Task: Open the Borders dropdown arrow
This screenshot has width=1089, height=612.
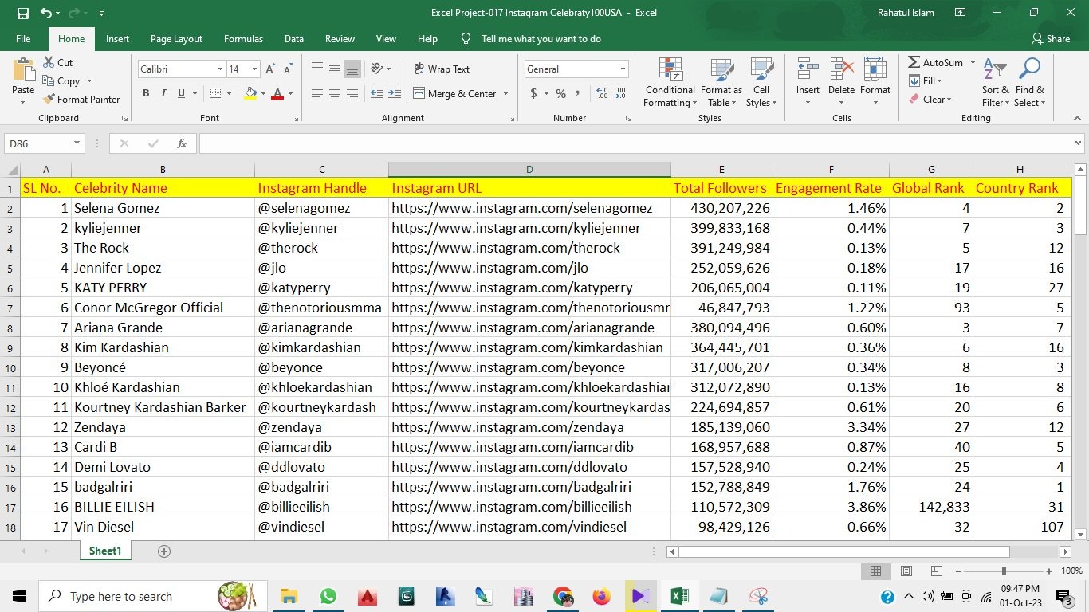Action: coord(229,94)
